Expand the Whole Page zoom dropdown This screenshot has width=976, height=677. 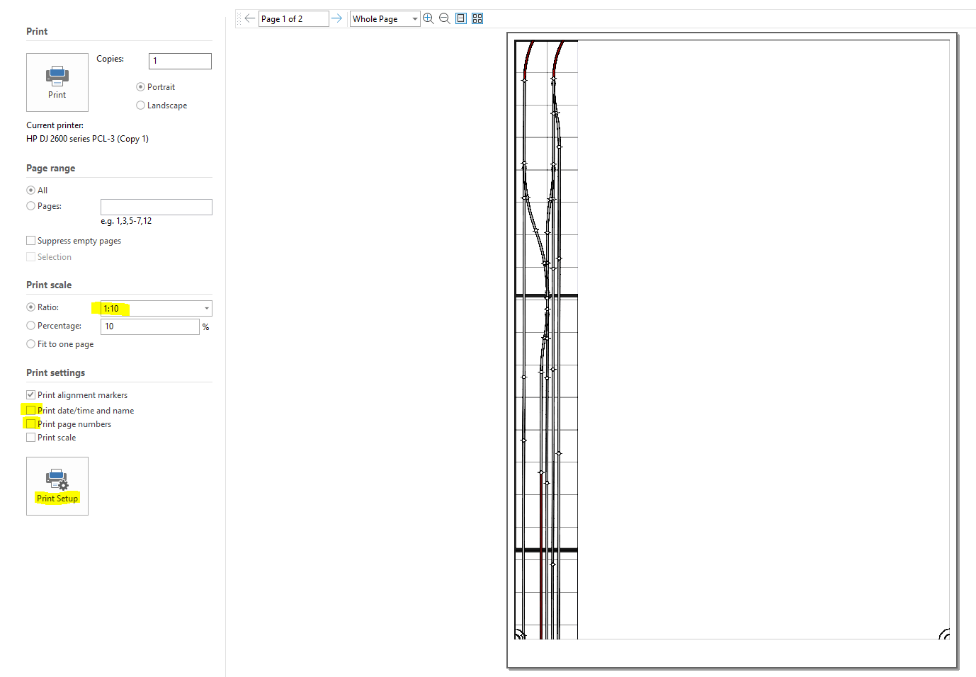pyautogui.click(x=414, y=19)
